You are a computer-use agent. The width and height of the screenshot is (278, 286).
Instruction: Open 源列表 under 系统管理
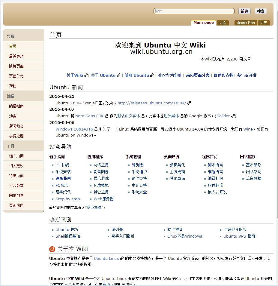pos(138,165)
